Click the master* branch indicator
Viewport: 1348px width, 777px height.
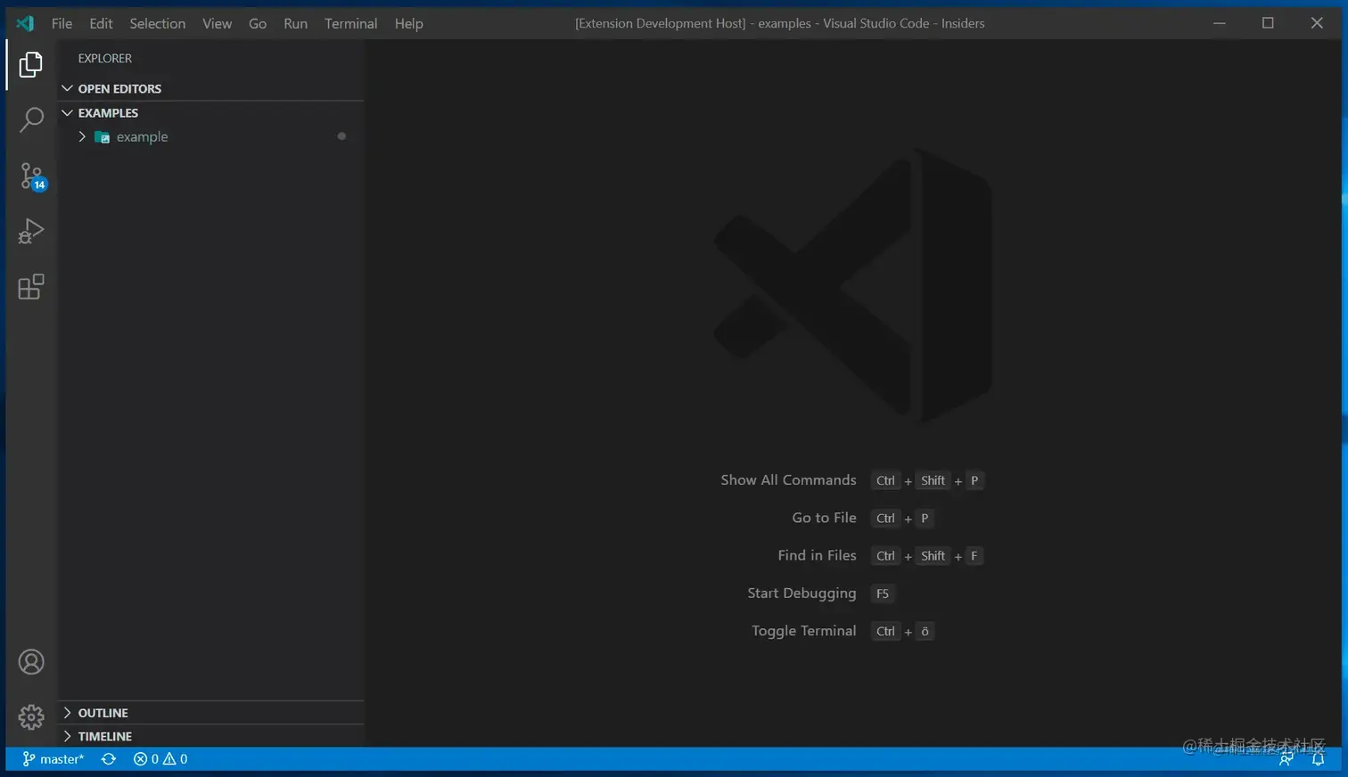pos(53,759)
